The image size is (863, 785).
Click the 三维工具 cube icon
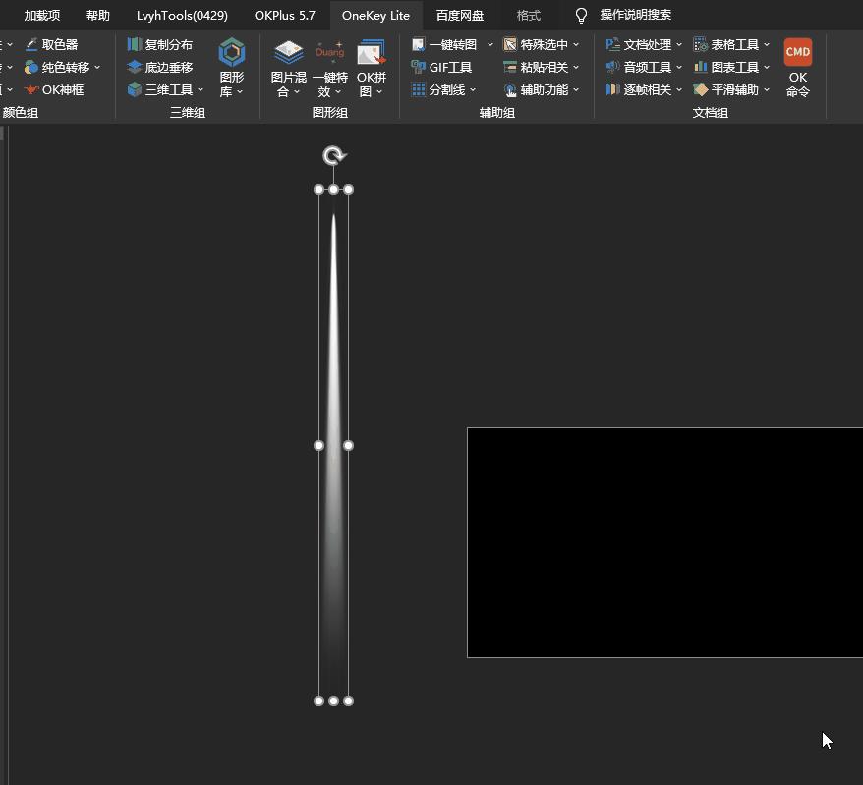(135, 89)
